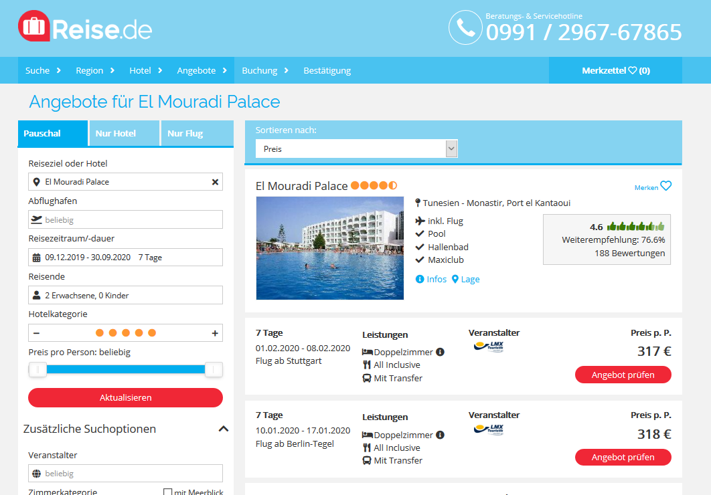
Task: Open the hotel Infos link
Action: [x=431, y=279]
